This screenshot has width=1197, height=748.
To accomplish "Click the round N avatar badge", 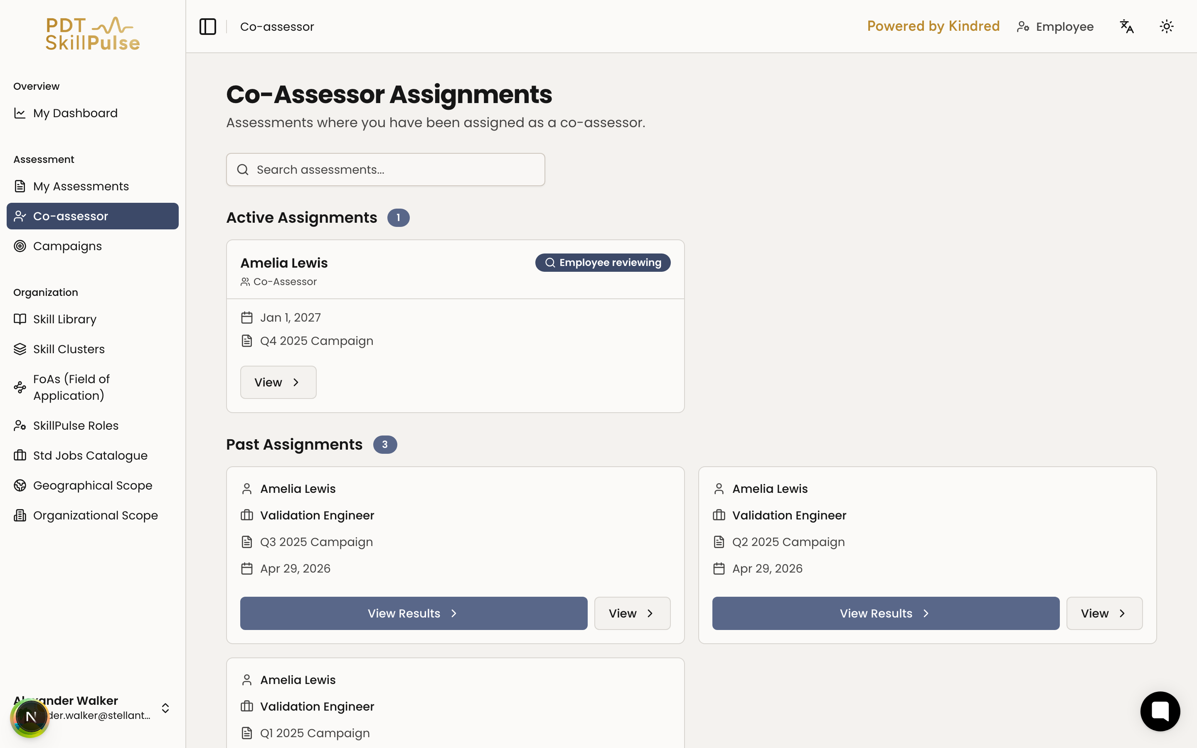I will coord(30,717).
